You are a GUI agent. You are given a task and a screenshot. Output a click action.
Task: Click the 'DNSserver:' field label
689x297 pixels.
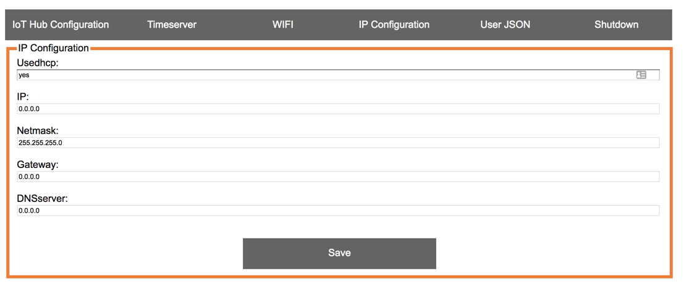42,199
